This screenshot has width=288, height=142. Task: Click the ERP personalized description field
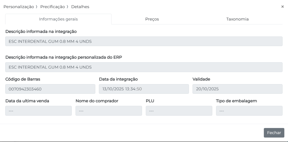pyautogui.click(x=144, y=67)
